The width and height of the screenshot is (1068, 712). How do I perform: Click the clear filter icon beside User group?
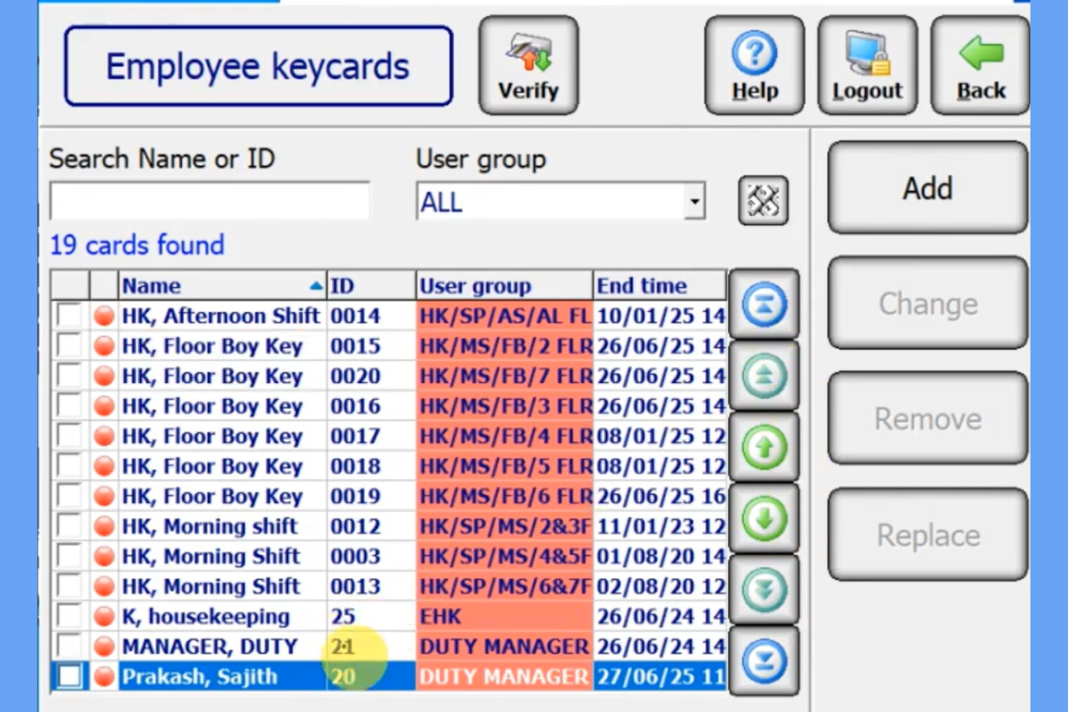tap(763, 201)
